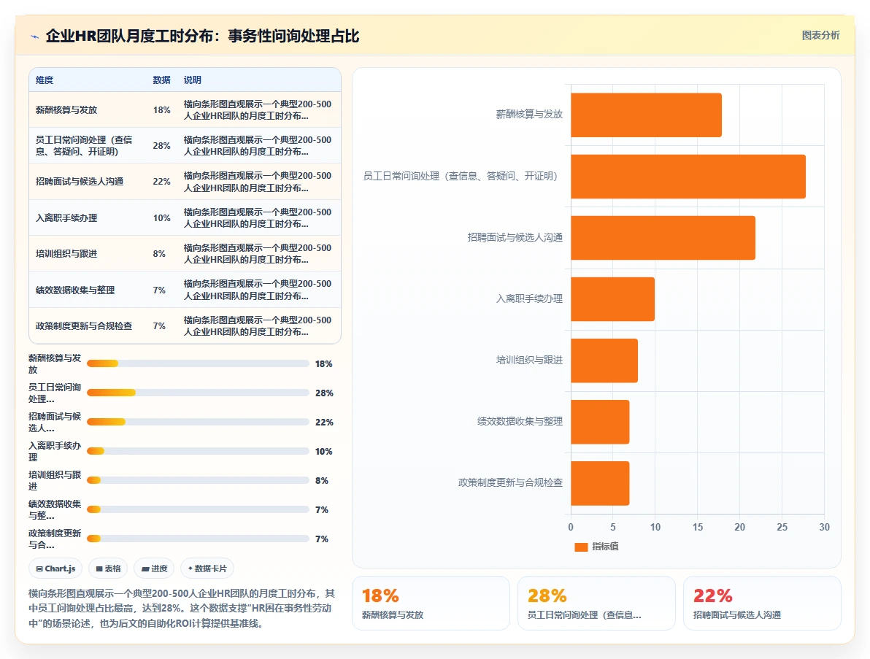The image size is (870, 659).
Task: Click the summary paragraph below the tags
Action: point(182,608)
